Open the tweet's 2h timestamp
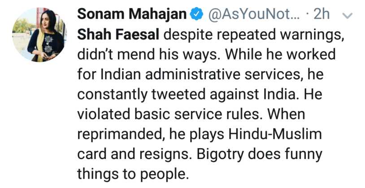Image resolution: width=365 pixels, height=188 pixels. [x=321, y=14]
